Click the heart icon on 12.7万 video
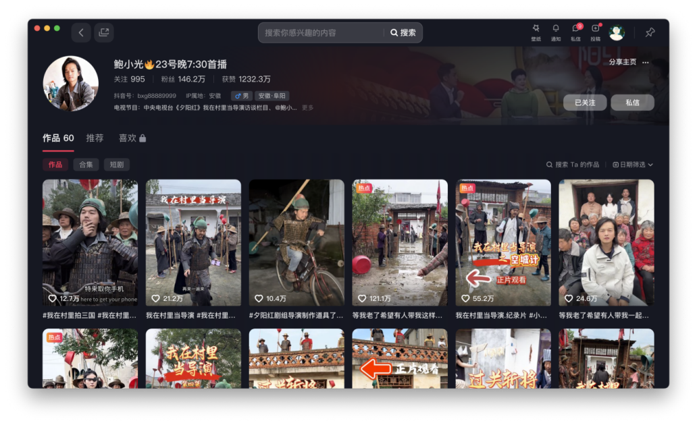697x425 pixels. click(x=53, y=298)
